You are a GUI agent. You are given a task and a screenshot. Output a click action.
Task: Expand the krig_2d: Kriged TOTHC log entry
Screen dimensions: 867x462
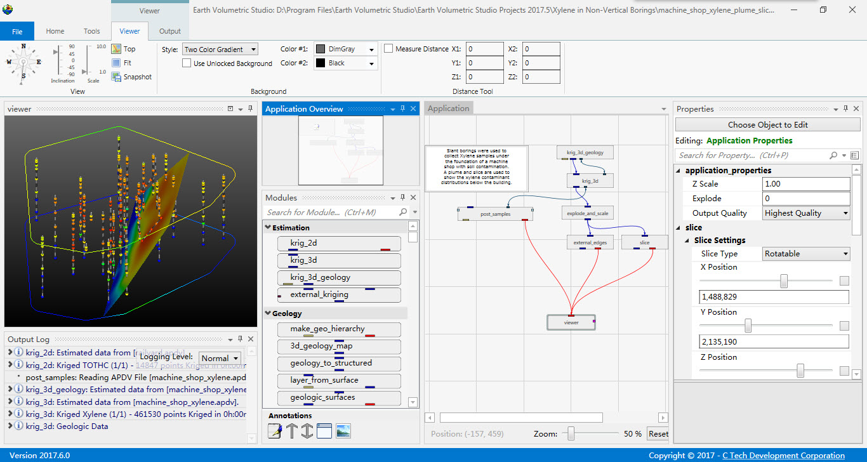click(10, 365)
